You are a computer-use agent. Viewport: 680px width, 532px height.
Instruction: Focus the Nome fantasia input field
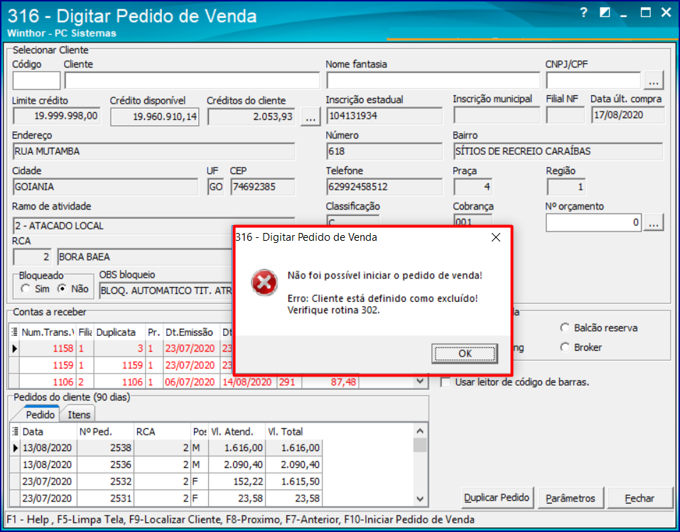tap(433, 81)
